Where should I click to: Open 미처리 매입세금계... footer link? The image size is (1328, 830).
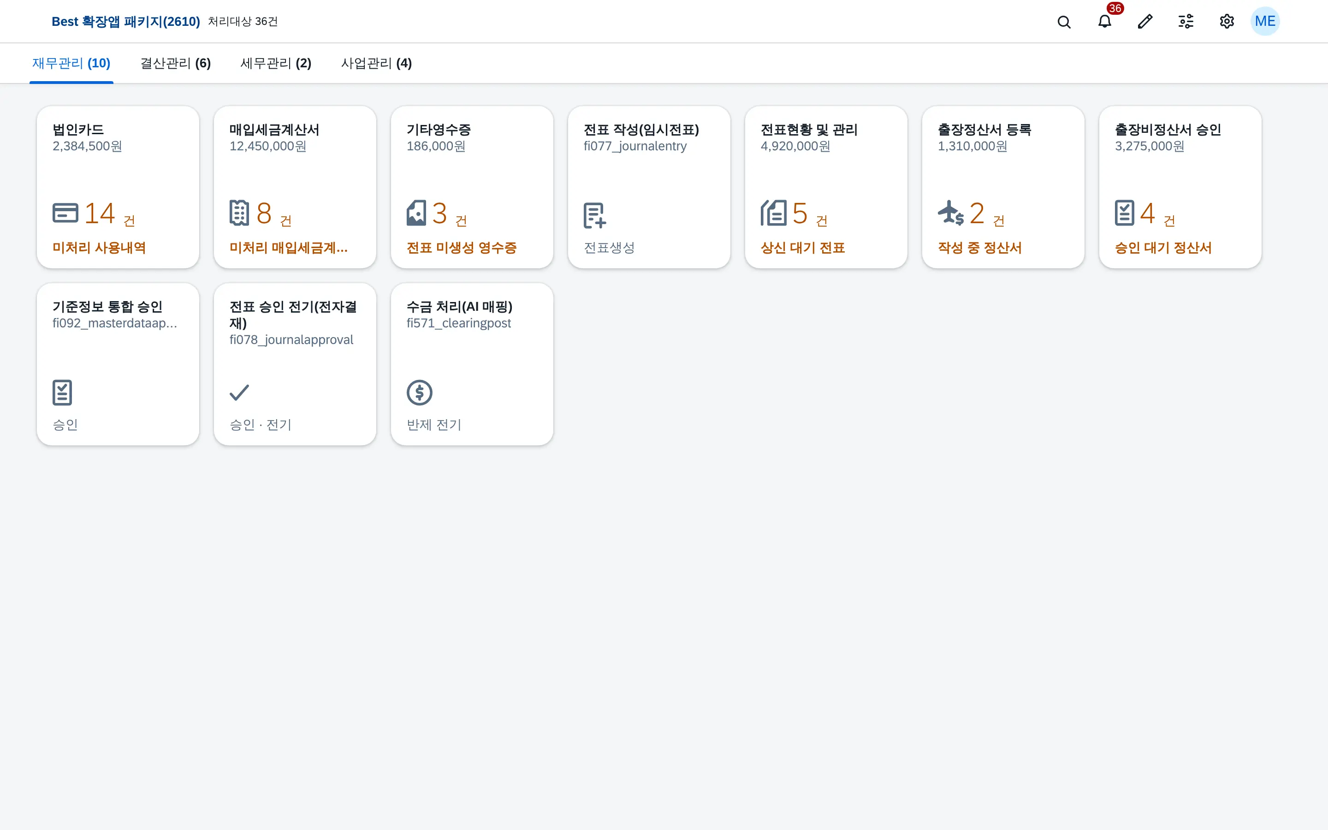tap(289, 248)
